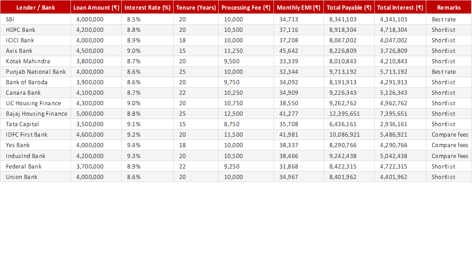Select the 'Lender / Bank' column header
The width and height of the screenshot is (472, 262).
36,8
